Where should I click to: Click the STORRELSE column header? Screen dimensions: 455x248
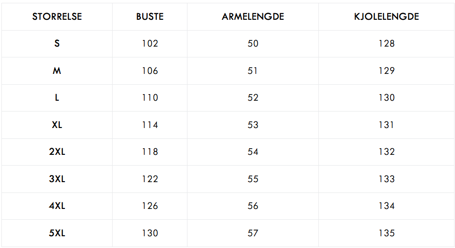pos(57,16)
